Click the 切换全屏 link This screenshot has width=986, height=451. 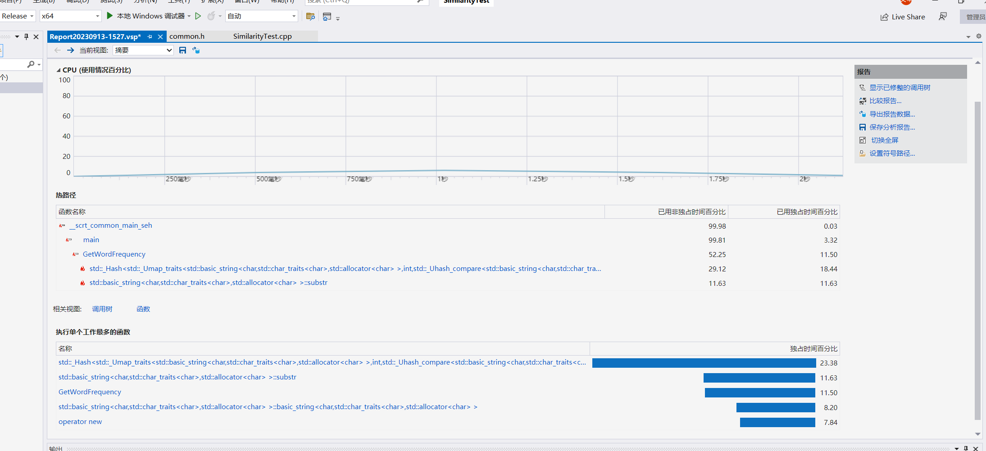pos(885,140)
